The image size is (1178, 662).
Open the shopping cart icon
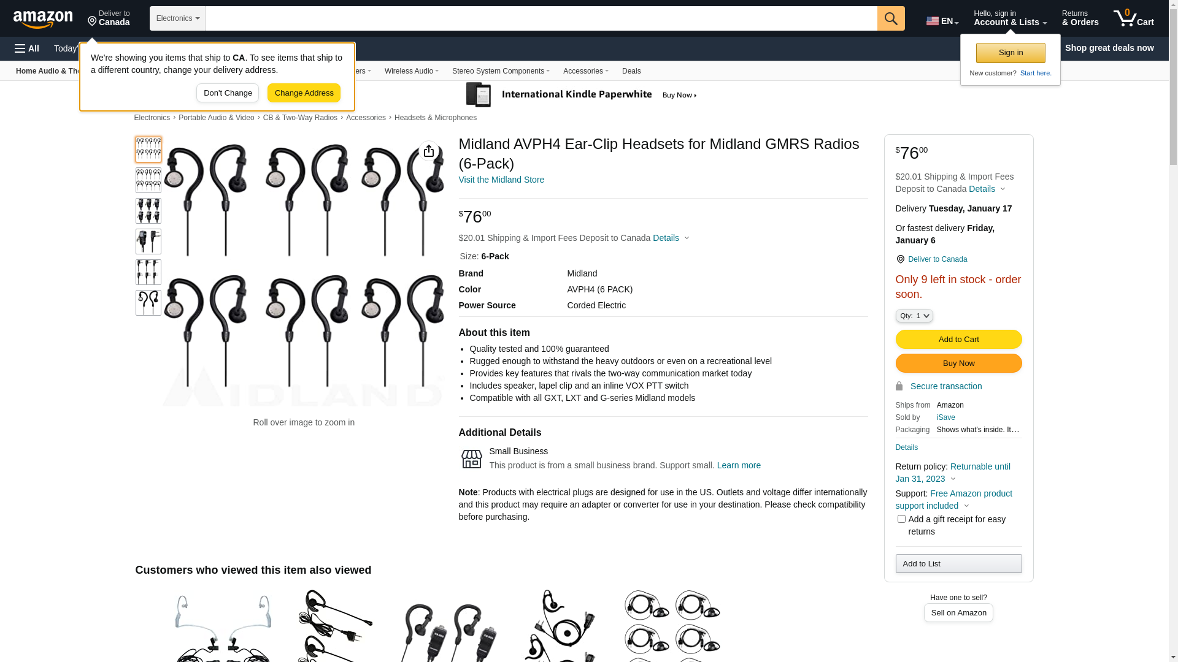(1133, 18)
